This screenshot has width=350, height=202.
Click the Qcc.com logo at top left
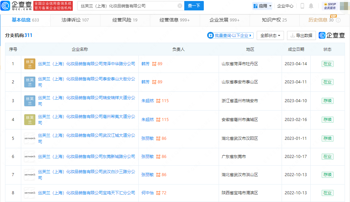[x=16, y=6]
